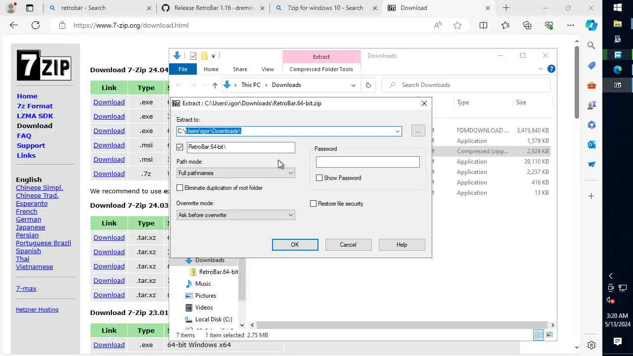Click the Read aloud icon in address bar
633x356 pixels.
point(438,25)
